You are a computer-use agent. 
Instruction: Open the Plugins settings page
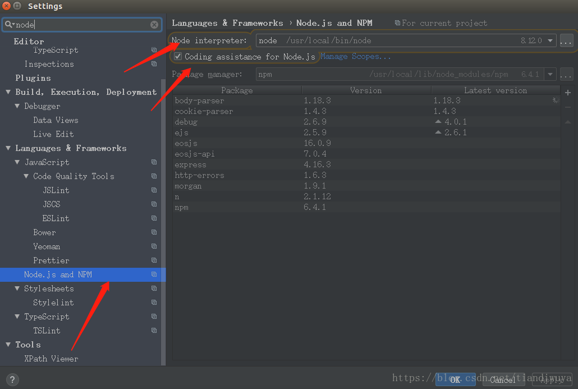point(33,78)
